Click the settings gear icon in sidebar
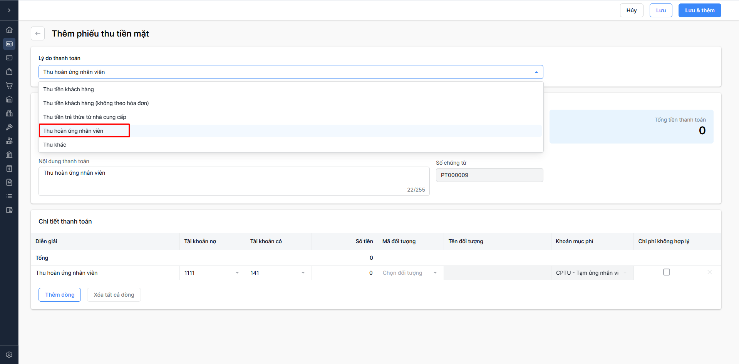Image resolution: width=739 pixels, height=364 pixels. 9,355
